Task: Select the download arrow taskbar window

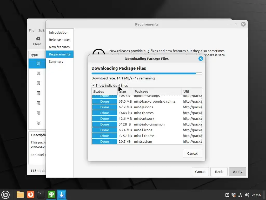Action: pyautogui.click(x=62, y=195)
